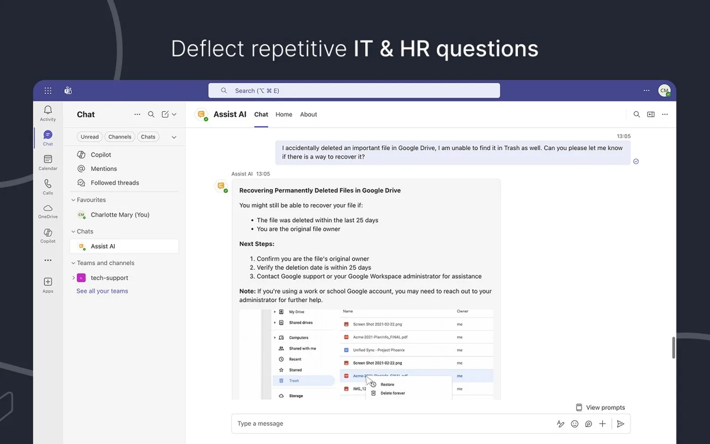
Task: Open Assist AI header more options
Action: tap(665, 114)
